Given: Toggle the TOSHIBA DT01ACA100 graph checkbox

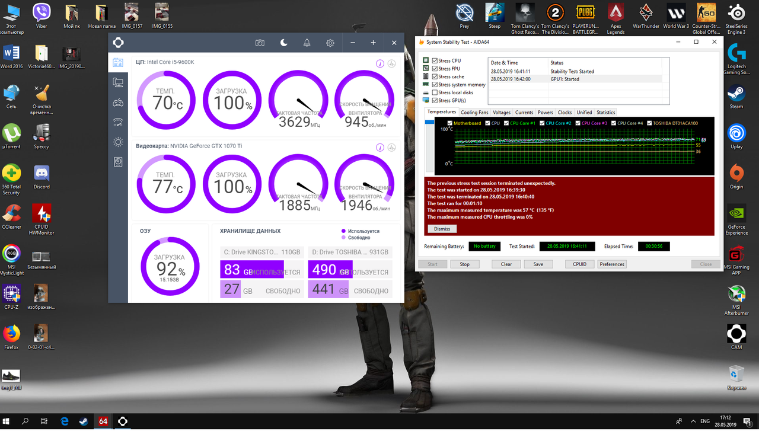Looking at the screenshot, I should coord(649,123).
